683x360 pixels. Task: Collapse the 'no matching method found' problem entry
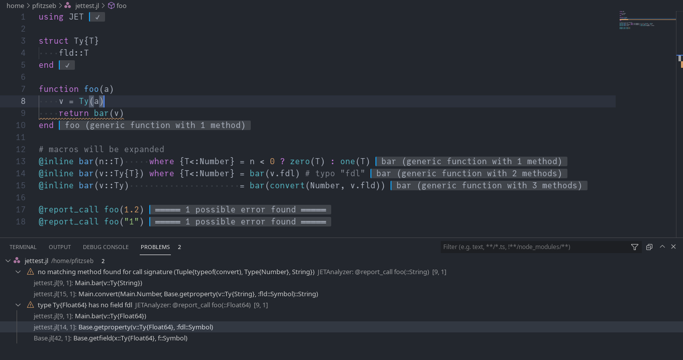click(18, 272)
